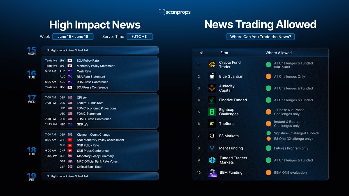This screenshot has width=349, height=196.
Task: Click the 18 THU date label
Action: click(32, 151)
